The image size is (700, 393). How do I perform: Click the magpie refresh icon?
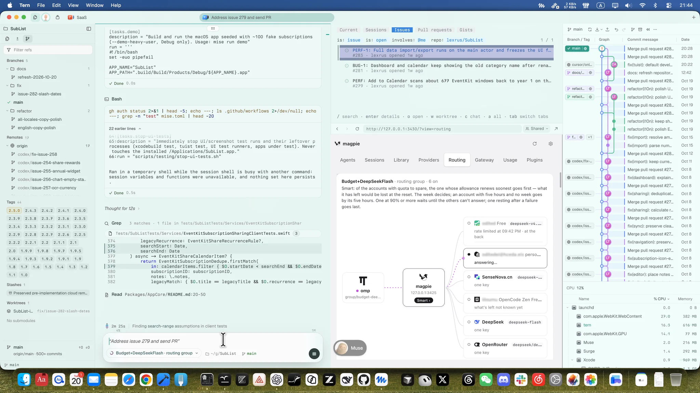click(535, 144)
